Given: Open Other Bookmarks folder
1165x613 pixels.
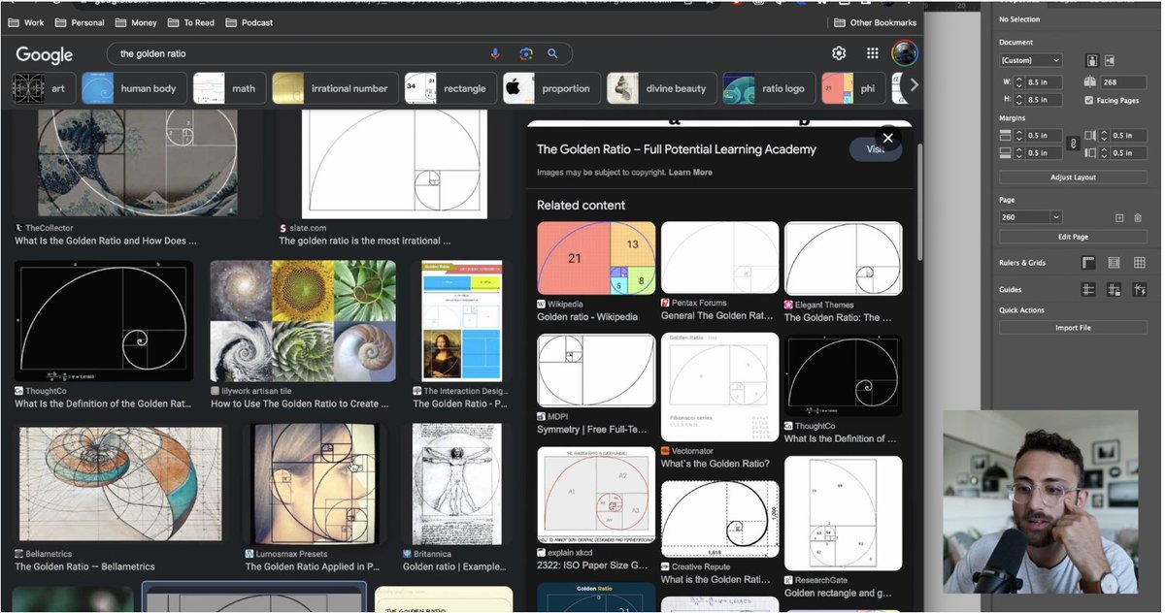Looking at the screenshot, I should click(875, 22).
